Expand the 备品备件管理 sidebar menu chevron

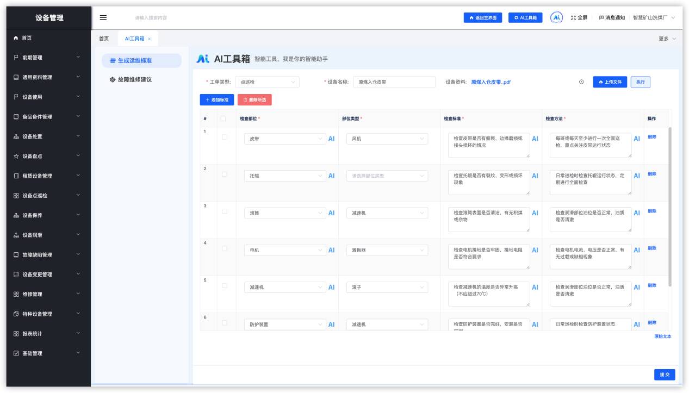coord(78,117)
